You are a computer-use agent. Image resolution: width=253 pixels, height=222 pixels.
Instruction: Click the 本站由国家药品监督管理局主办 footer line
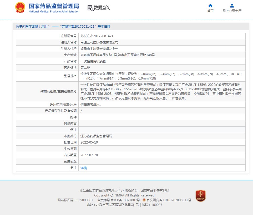pyautogui.click(x=124, y=191)
